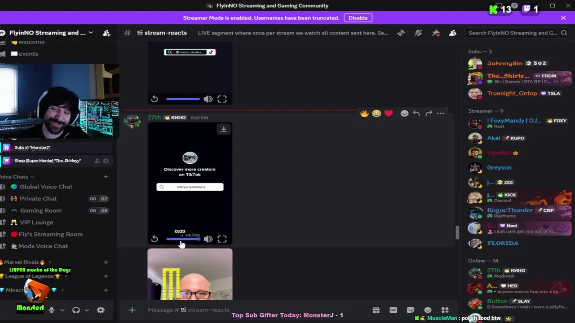Enter fullscreen on the bryansabillon2 video

222,239
